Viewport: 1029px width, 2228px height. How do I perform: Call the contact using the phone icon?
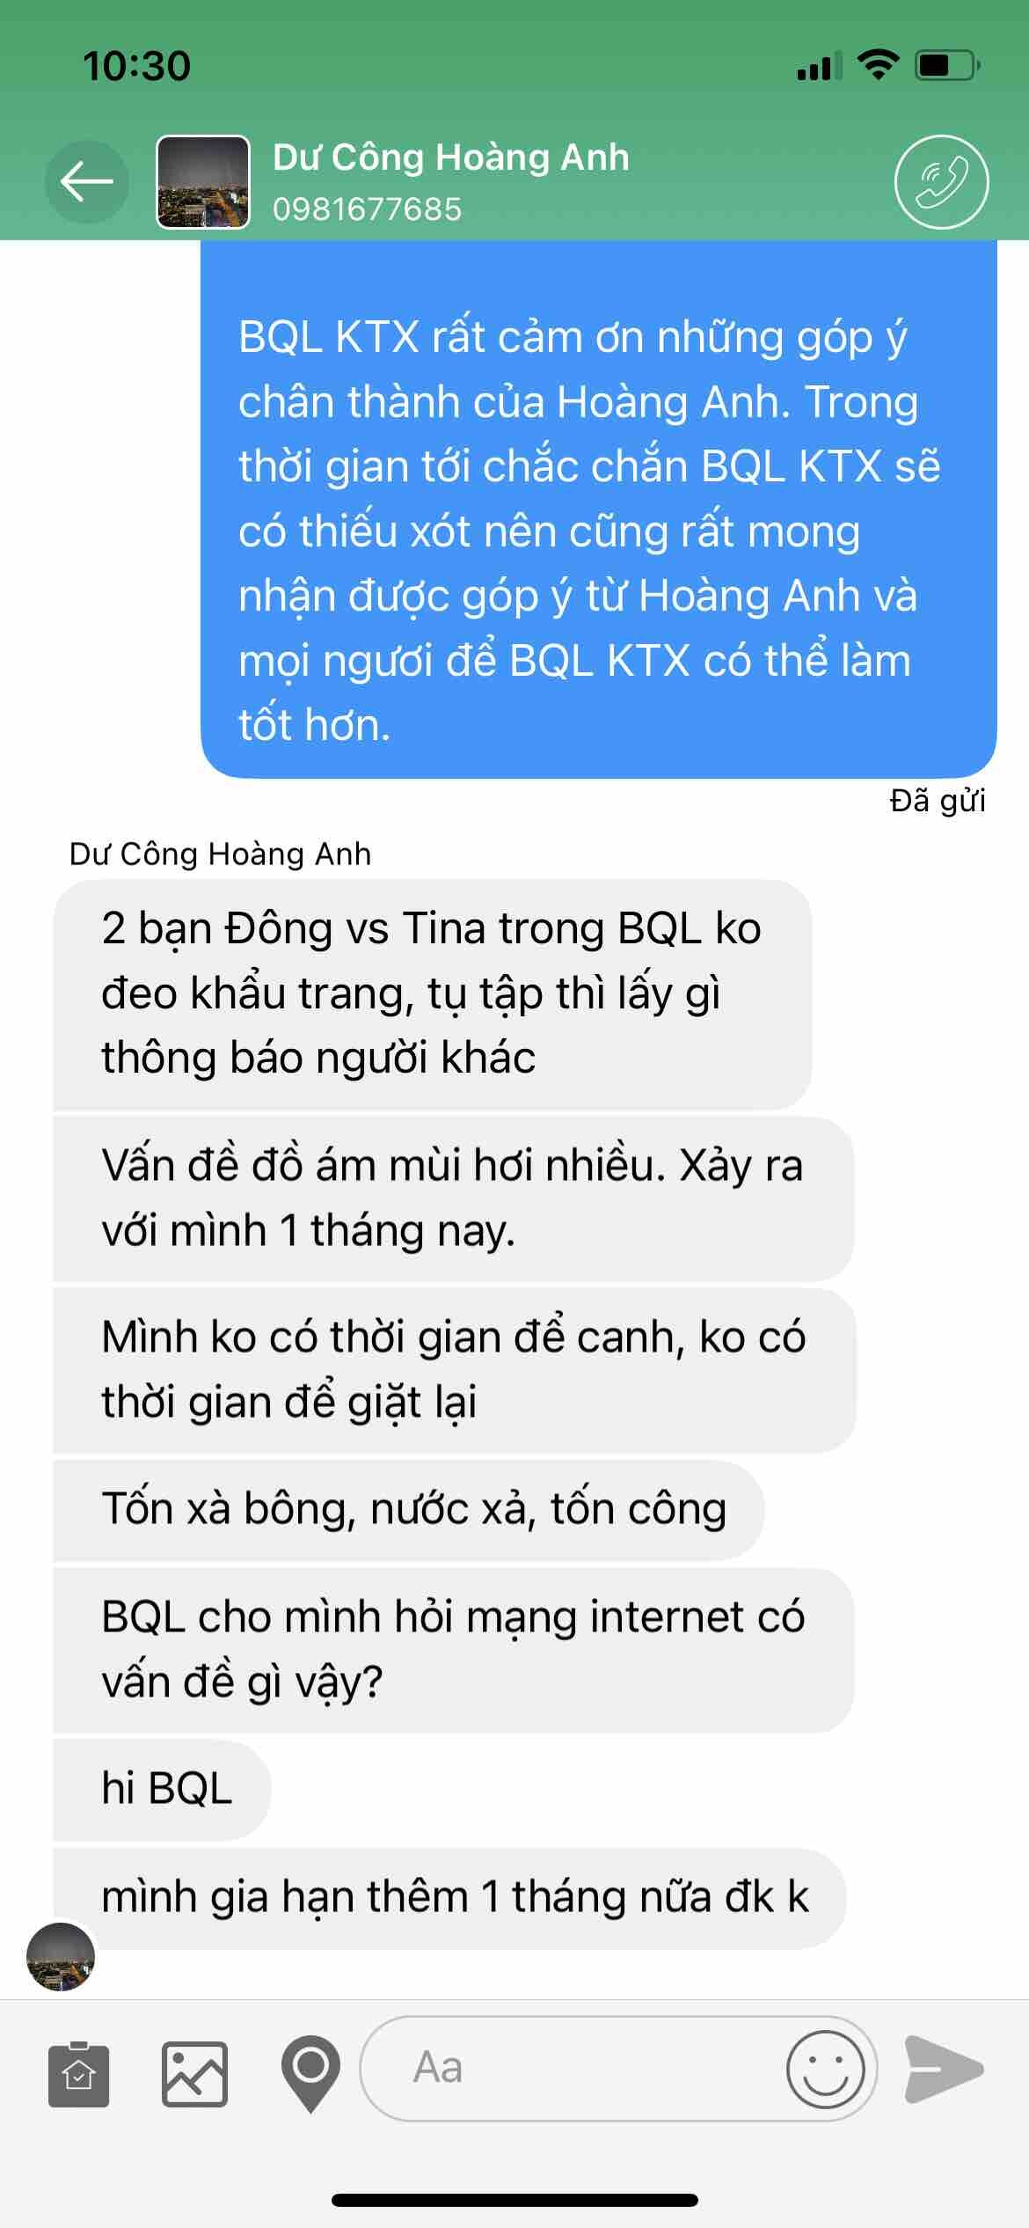pos(941,182)
